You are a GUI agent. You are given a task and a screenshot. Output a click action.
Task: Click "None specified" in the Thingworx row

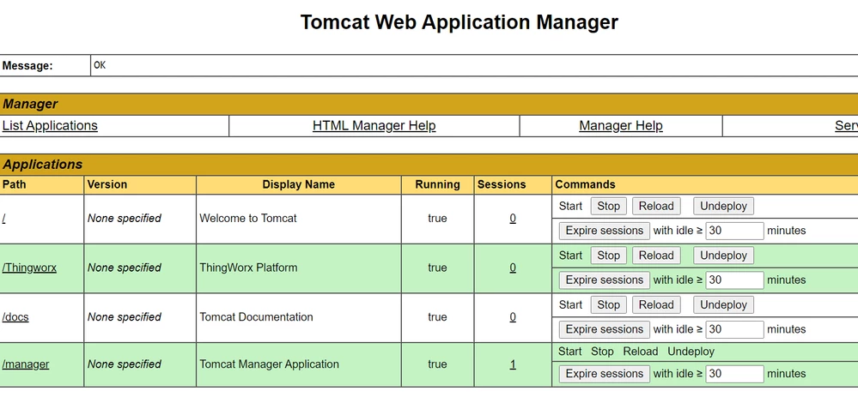pos(125,268)
